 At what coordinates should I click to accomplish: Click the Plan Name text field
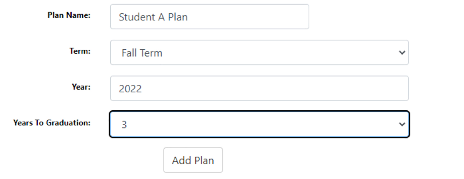click(209, 17)
